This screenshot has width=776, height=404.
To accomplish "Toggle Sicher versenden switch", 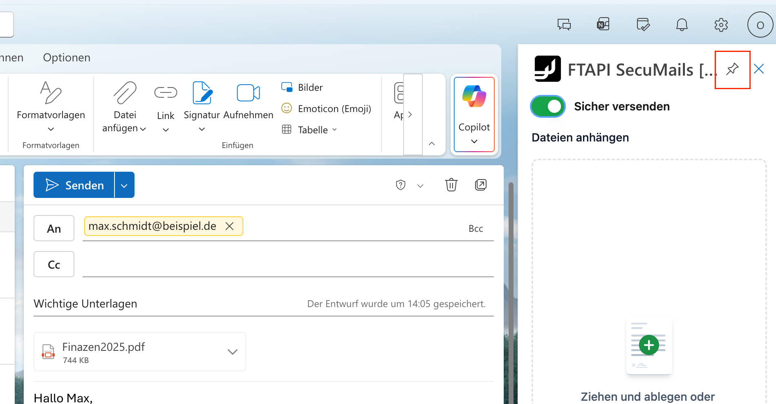I will pyautogui.click(x=548, y=106).
